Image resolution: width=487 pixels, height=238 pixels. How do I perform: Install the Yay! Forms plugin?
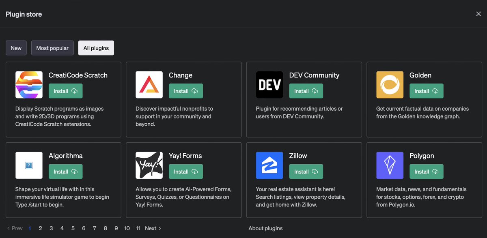[185, 171]
